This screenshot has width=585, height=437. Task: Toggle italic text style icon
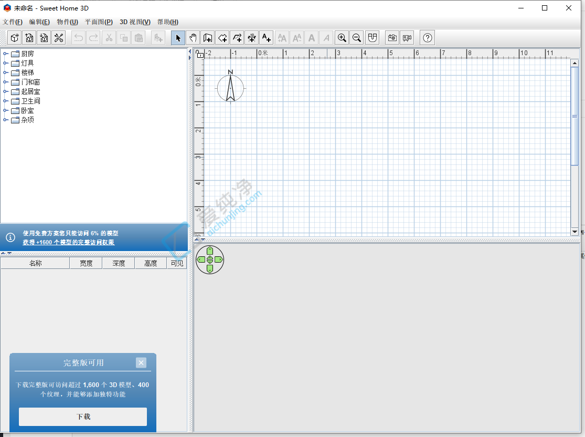tap(326, 38)
